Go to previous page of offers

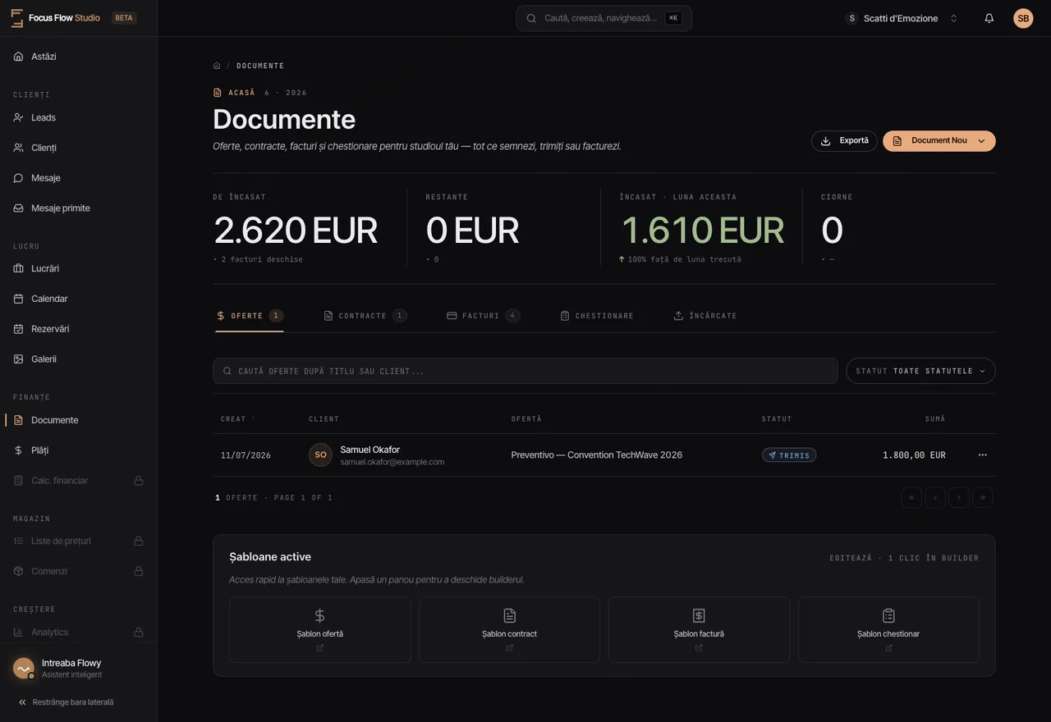935,497
